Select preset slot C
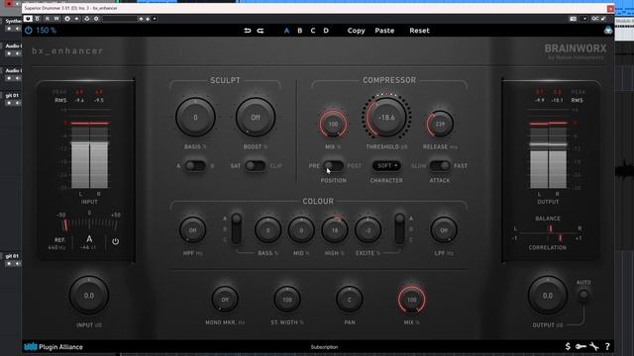This screenshot has height=356, width=634. click(x=313, y=31)
